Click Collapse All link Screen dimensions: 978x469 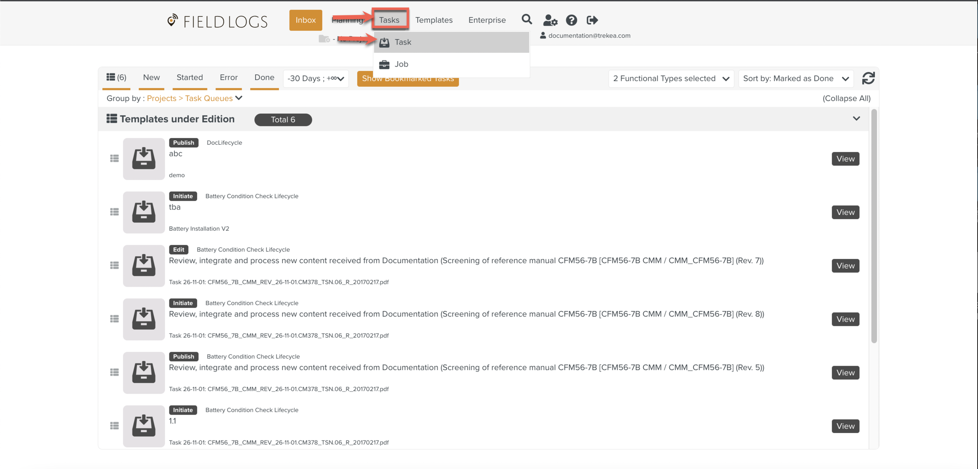846,99
